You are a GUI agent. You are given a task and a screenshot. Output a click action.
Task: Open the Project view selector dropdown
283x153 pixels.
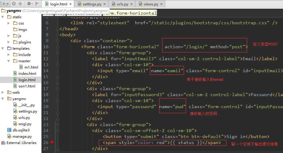coord(5,4)
